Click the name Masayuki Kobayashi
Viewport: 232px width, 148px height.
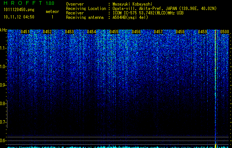pyautogui.click(x=132, y=4)
